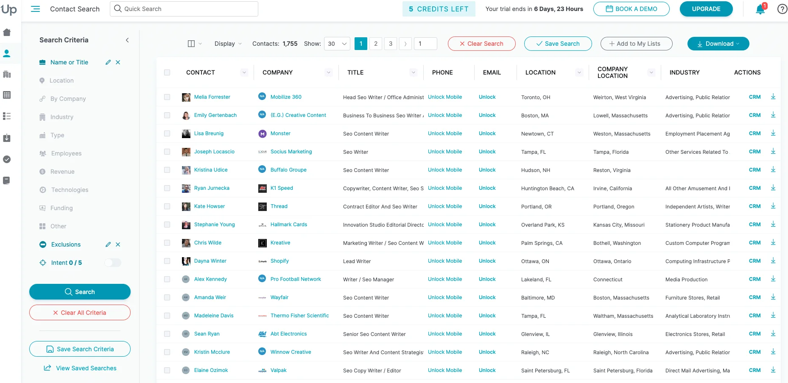Click the Kreative company logo
Image resolution: width=788 pixels, height=383 pixels.
(263, 243)
